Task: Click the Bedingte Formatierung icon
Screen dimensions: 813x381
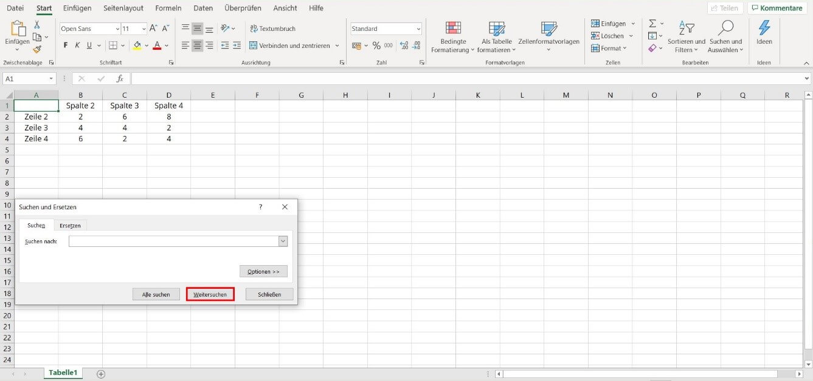Action: pyautogui.click(x=453, y=29)
